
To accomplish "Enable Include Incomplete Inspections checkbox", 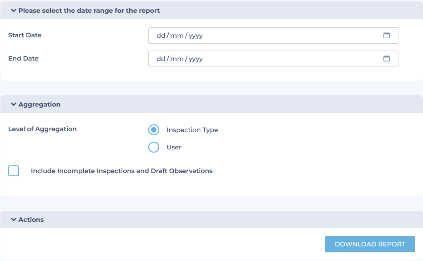I will pos(14,171).
